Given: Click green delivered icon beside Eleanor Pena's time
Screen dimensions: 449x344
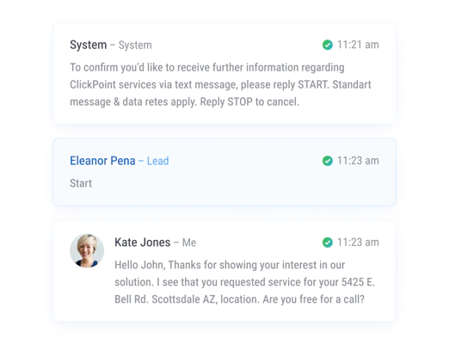Looking at the screenshot, I should tap(328, 161).
